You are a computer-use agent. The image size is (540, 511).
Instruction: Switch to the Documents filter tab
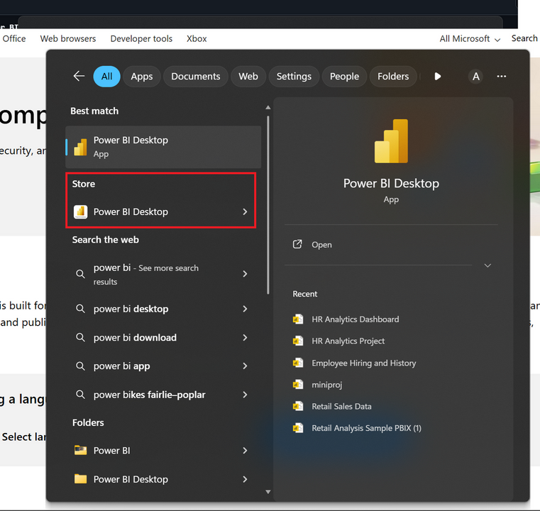196,77
